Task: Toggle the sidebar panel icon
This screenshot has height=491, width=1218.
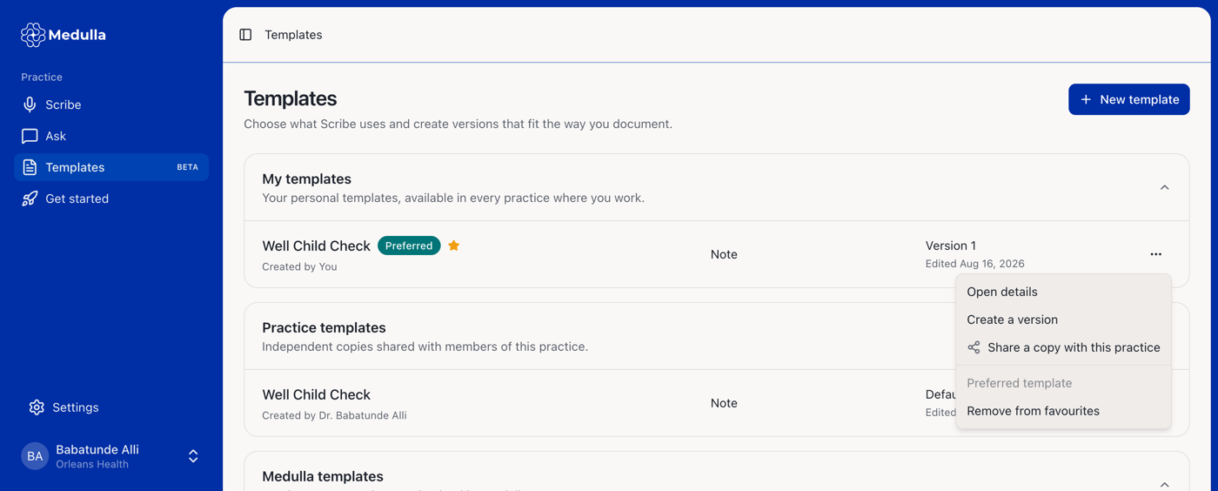Action: click(x=245, y=35)
